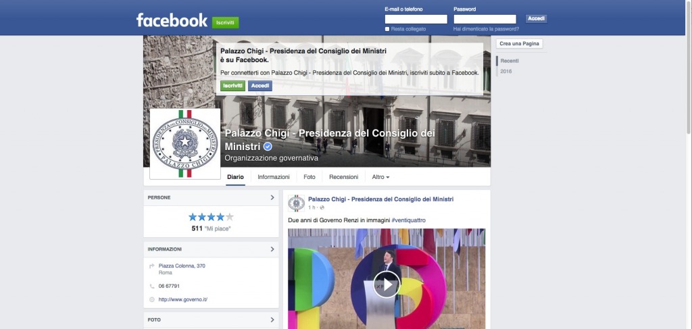
Task: Click the star rating in Persone panel
Action: [211, 217]
